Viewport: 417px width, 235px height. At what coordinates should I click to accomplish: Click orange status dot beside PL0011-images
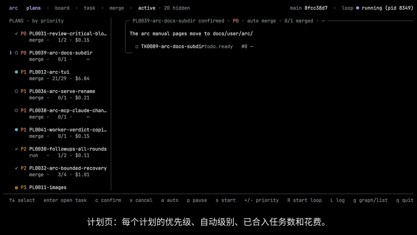16,188
